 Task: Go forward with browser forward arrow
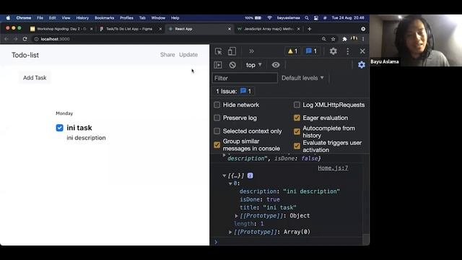click(x=15, y=39)
